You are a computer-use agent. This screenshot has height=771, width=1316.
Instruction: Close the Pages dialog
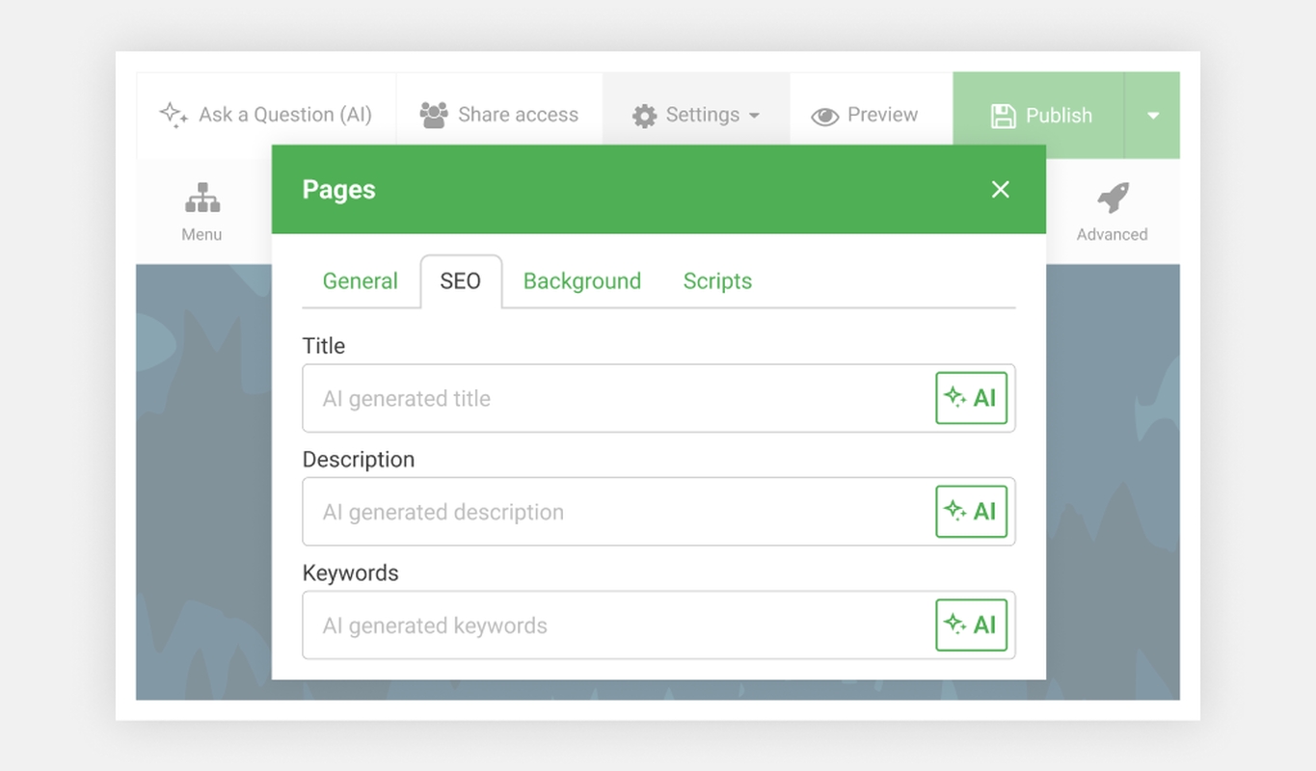tap(1000, 190)
